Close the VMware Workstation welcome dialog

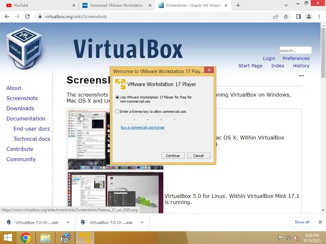pos(209,70)
